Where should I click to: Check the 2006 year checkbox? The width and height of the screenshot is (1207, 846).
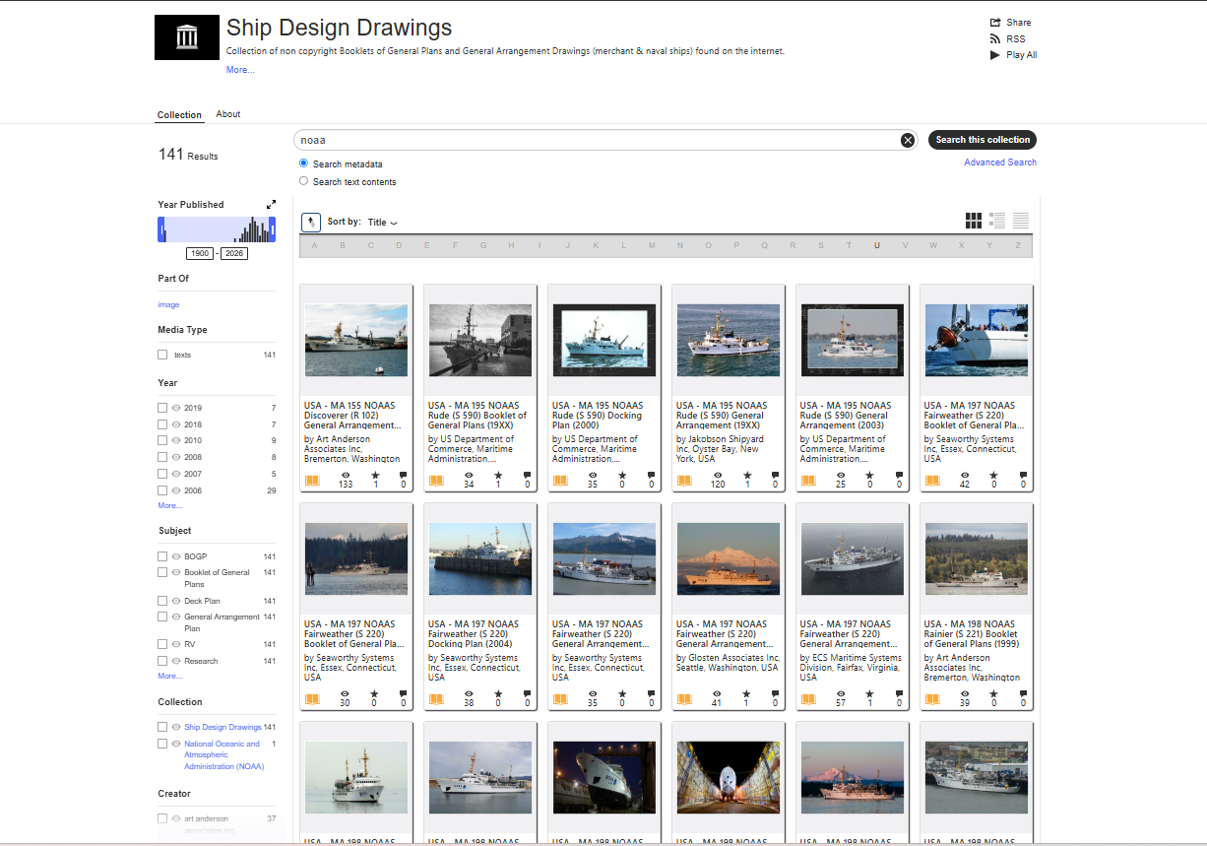coord(162,490)
